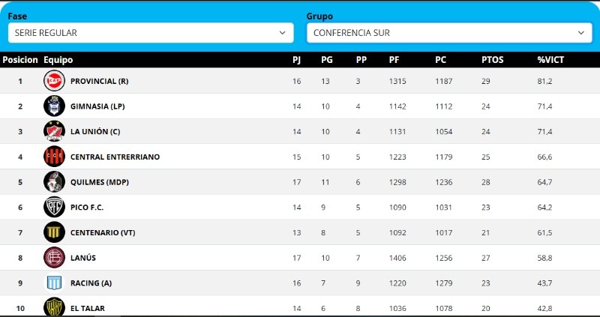Click the LANÚS team name
Viewport: 600px width, 317px height.
[x=83, y=258]
